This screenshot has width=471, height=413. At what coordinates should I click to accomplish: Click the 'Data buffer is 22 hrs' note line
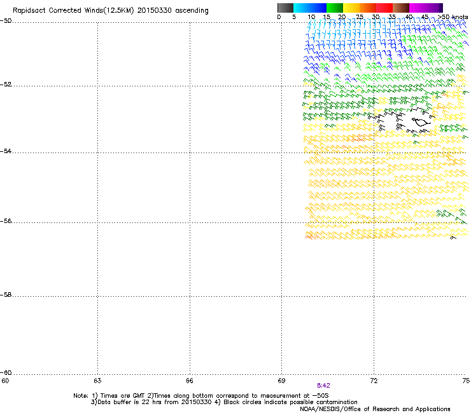coord(224,402)
